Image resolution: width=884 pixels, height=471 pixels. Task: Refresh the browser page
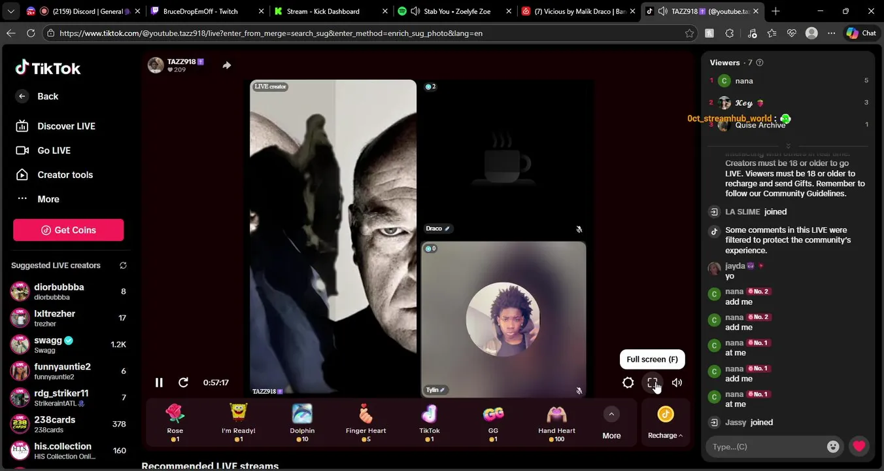[31, 33]
